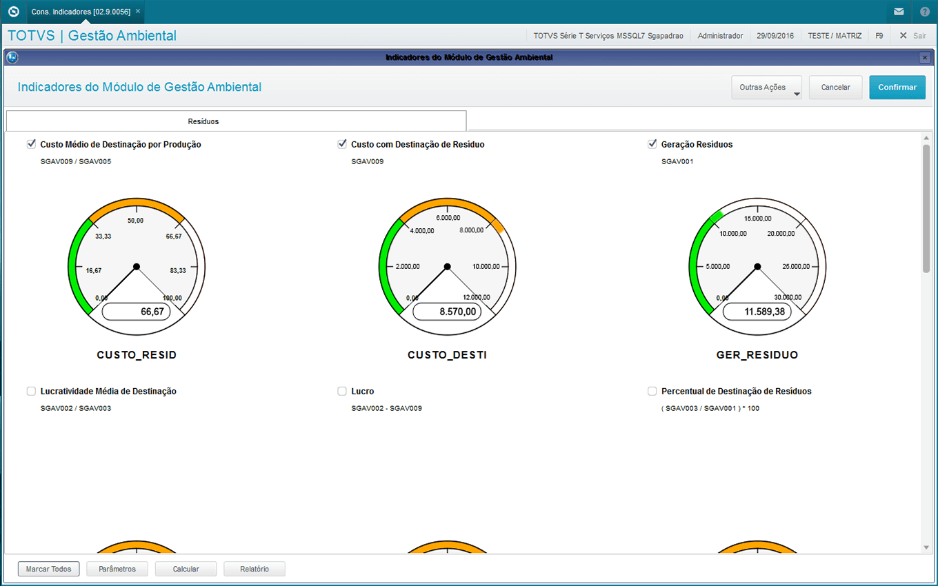938x586 pixels.
Task: Open the mail envelope icon
Action: 899,12
